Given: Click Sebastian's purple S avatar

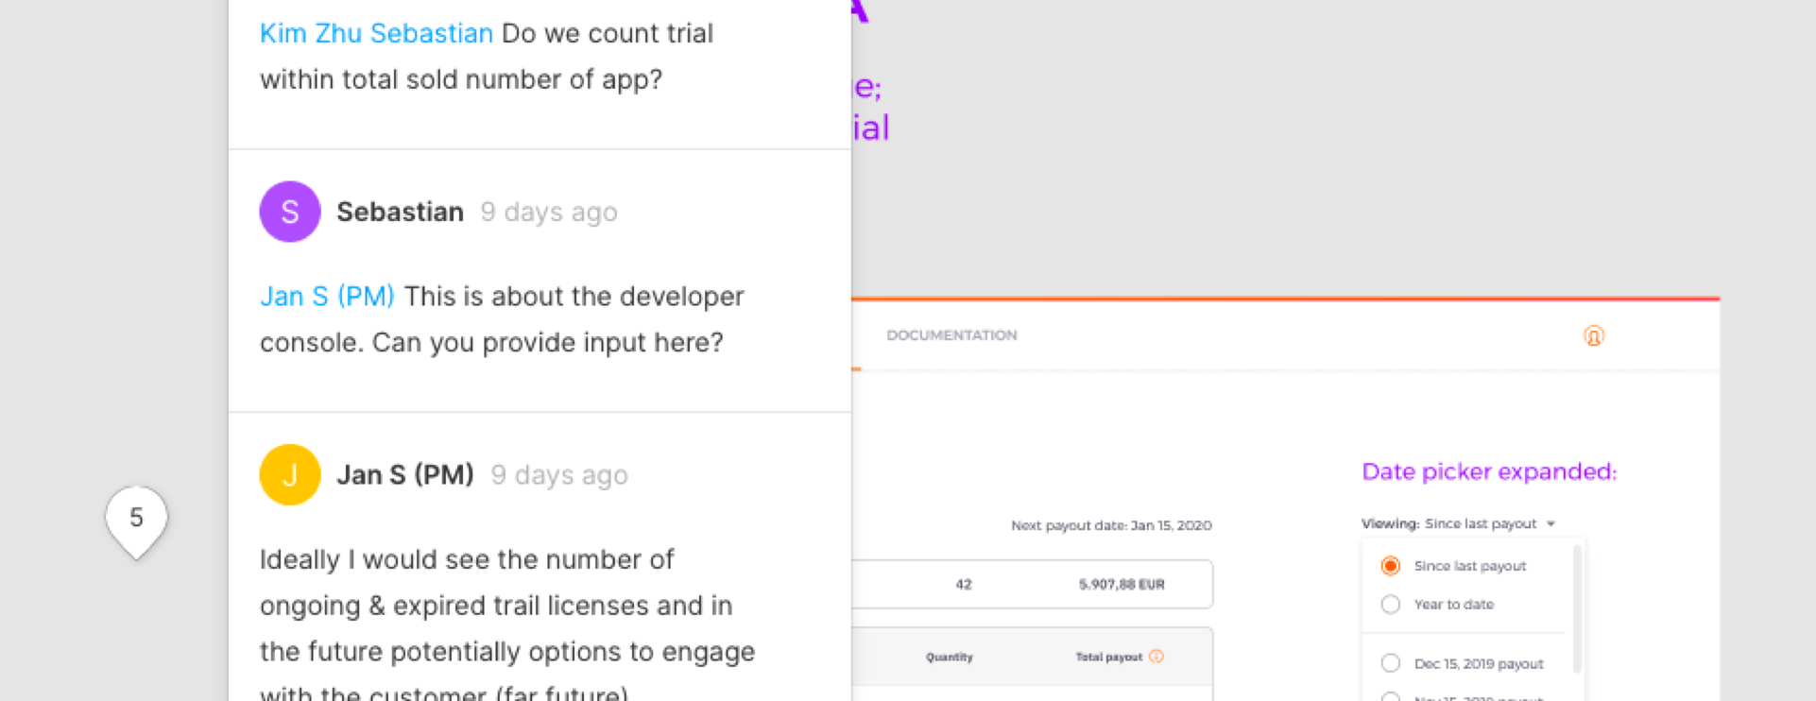Looking at the screenshot, I should point(290,212).
